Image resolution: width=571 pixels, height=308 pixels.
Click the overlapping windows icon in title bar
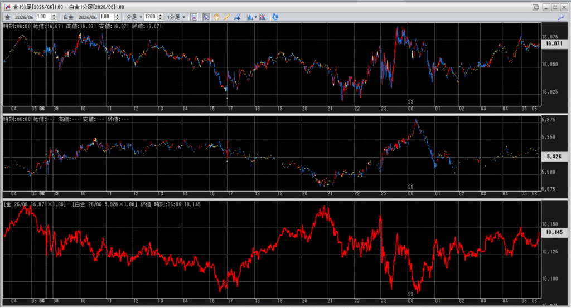tap(536, 7)
